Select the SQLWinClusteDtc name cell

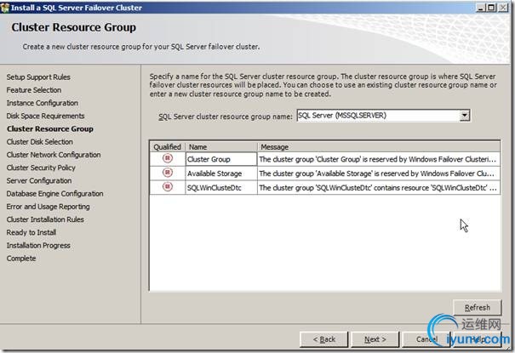pyautogui.click(x=221, y=188)
